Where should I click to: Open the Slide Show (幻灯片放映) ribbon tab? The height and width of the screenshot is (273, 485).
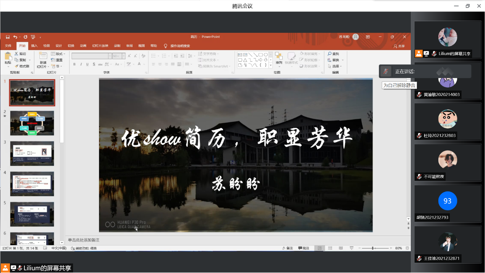pyautogui.click(x=100, y=46)
